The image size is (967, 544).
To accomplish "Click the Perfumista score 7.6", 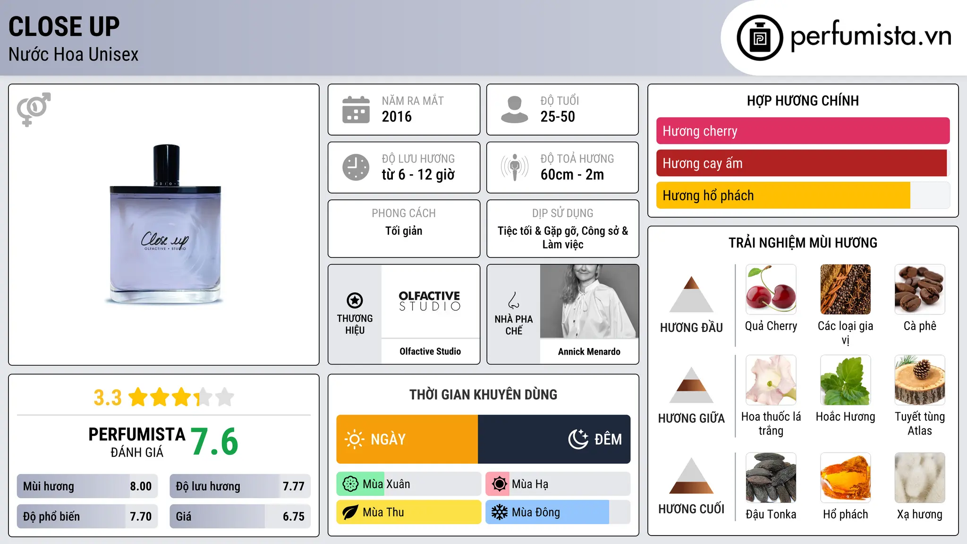I will point(215,442).
